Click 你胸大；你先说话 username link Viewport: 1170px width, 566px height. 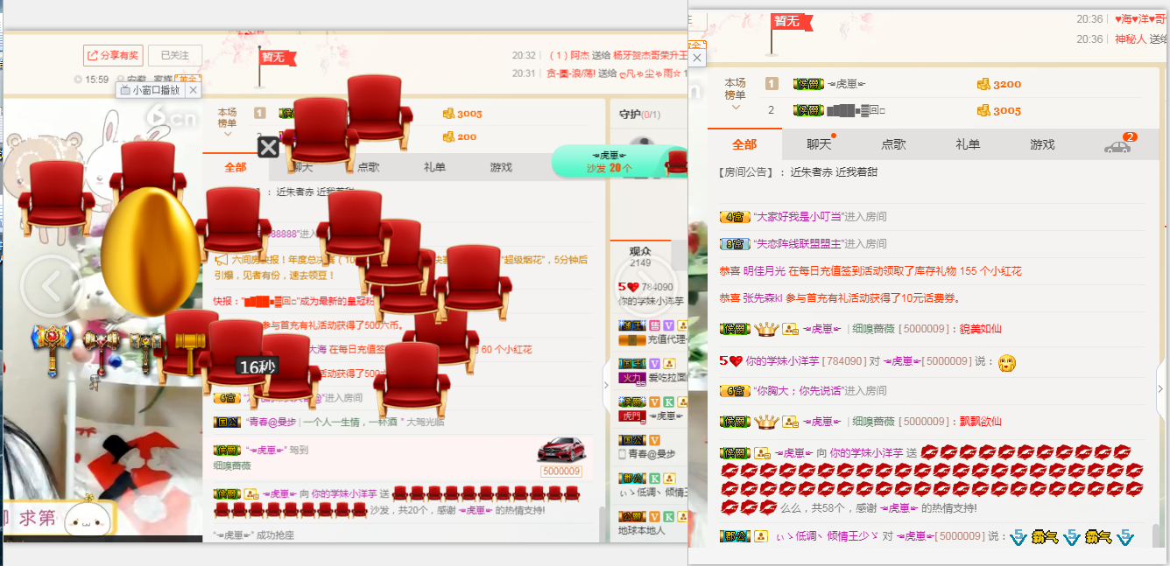(x=798, y=390)
